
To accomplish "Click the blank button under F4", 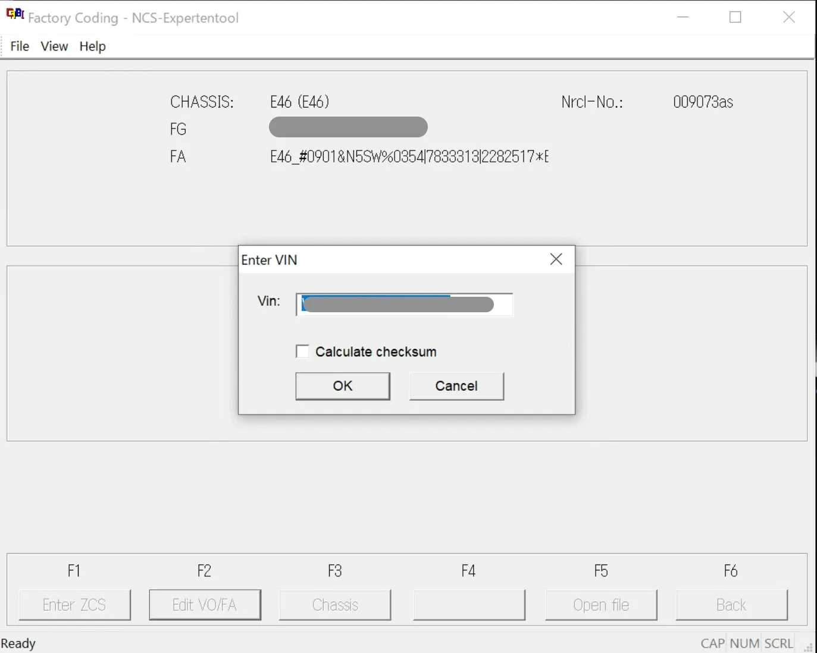I will coord(469,605).
